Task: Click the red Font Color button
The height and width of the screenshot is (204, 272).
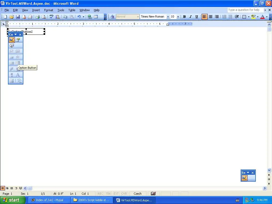Action: 262,17
